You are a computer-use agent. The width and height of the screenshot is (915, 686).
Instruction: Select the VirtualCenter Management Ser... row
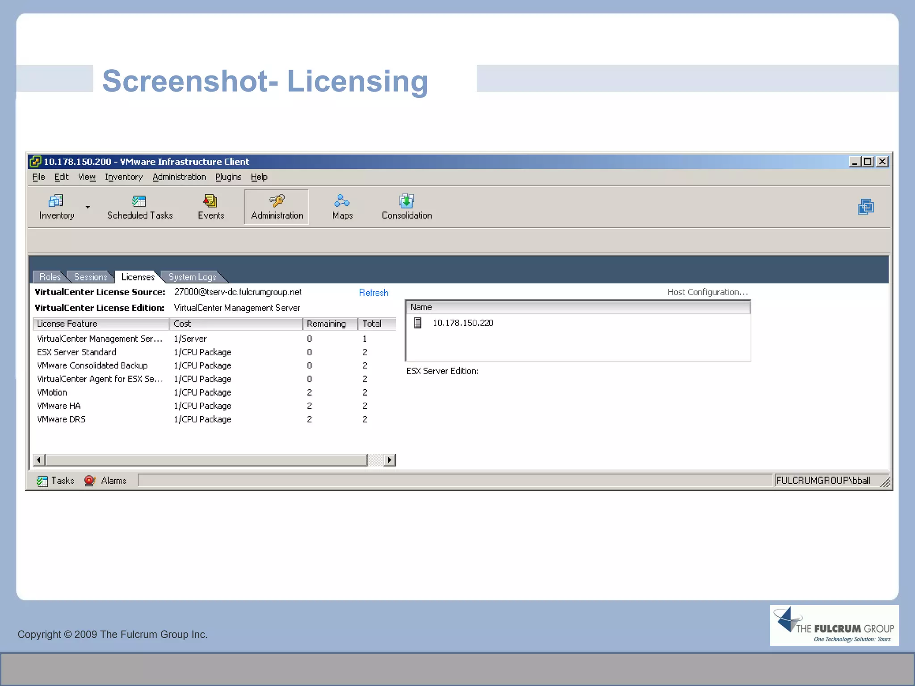tap(214, 339)
